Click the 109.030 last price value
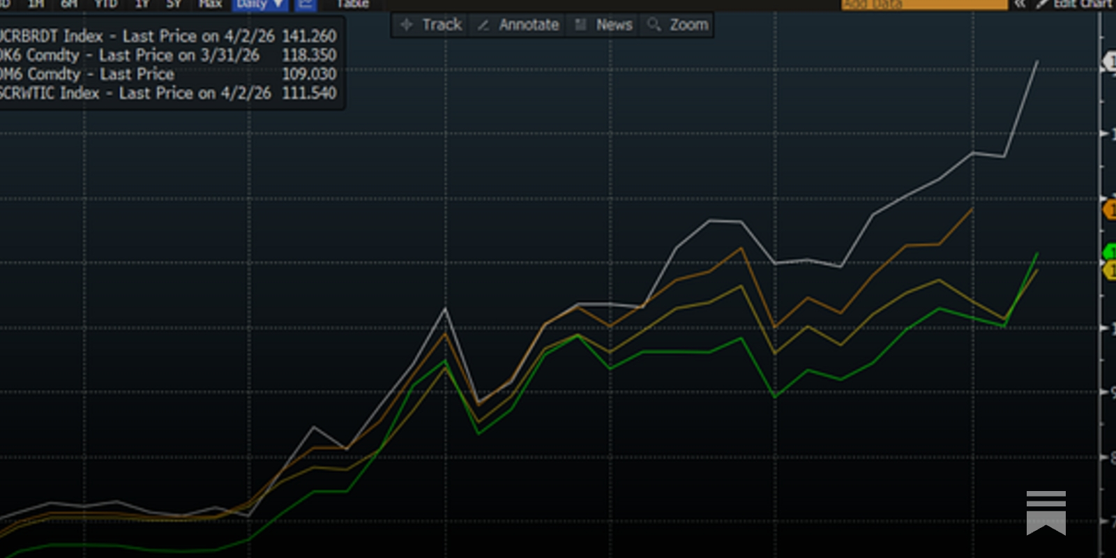This screenshot has height=558, width=1116. click(309, 74)
